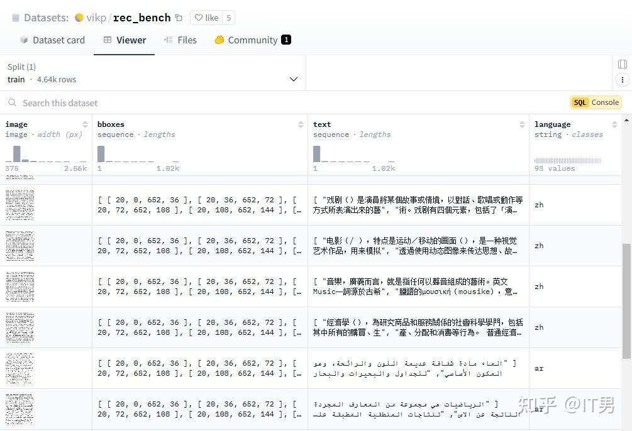The image size is (632, 431).
Task: Copy the dataset name using the copy icon
Action: pyautogui.click(x=177, y=18)
